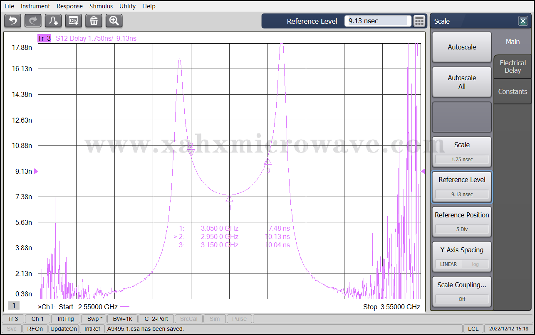Open the Help menu

tap(149, 6)
